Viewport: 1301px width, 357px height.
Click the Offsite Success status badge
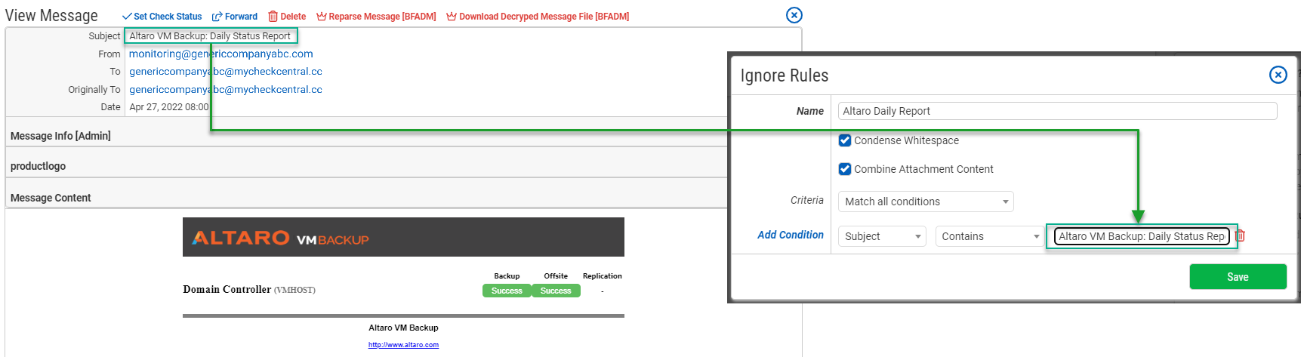(x=556, y=291)
